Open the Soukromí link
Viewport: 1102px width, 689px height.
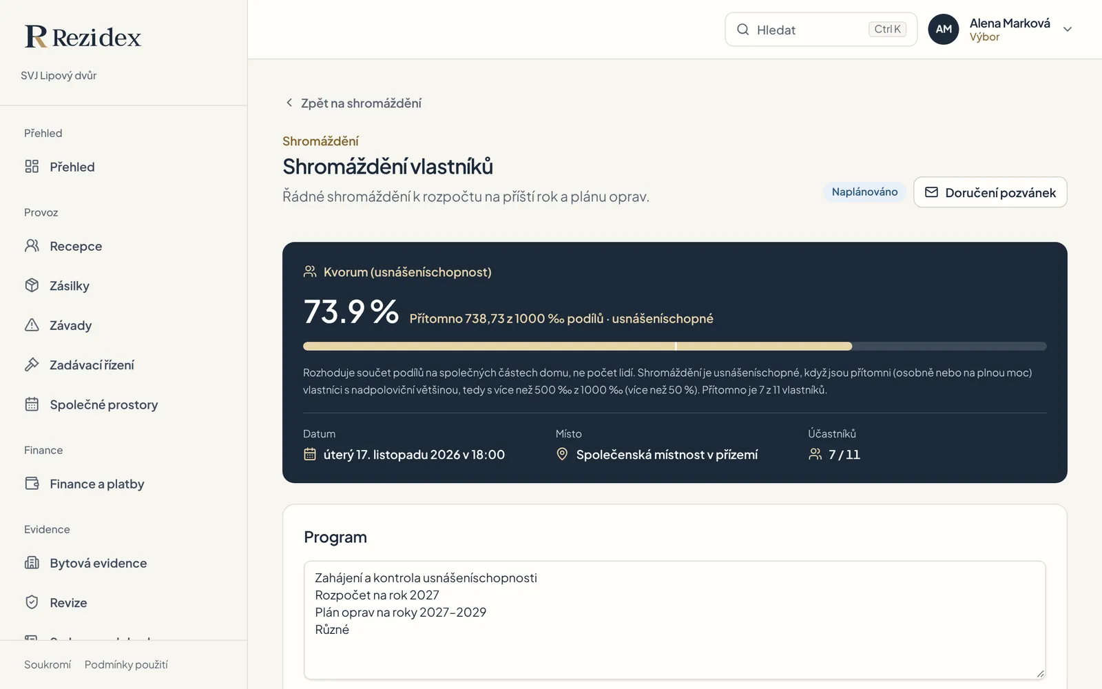(x=48, y=664)
